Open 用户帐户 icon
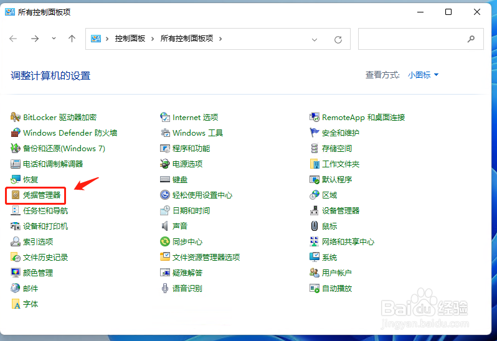497x341 pixels. (x=315, y=273)
